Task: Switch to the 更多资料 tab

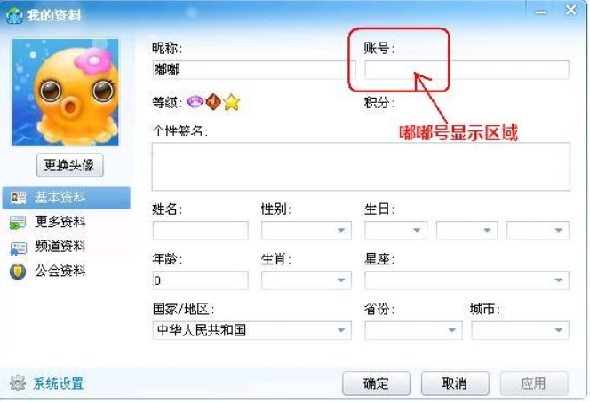Action: [x=60, y=222]
